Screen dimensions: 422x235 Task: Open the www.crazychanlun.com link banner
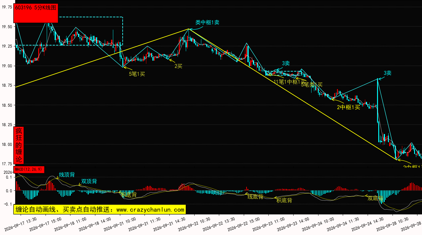pos(100,210)
